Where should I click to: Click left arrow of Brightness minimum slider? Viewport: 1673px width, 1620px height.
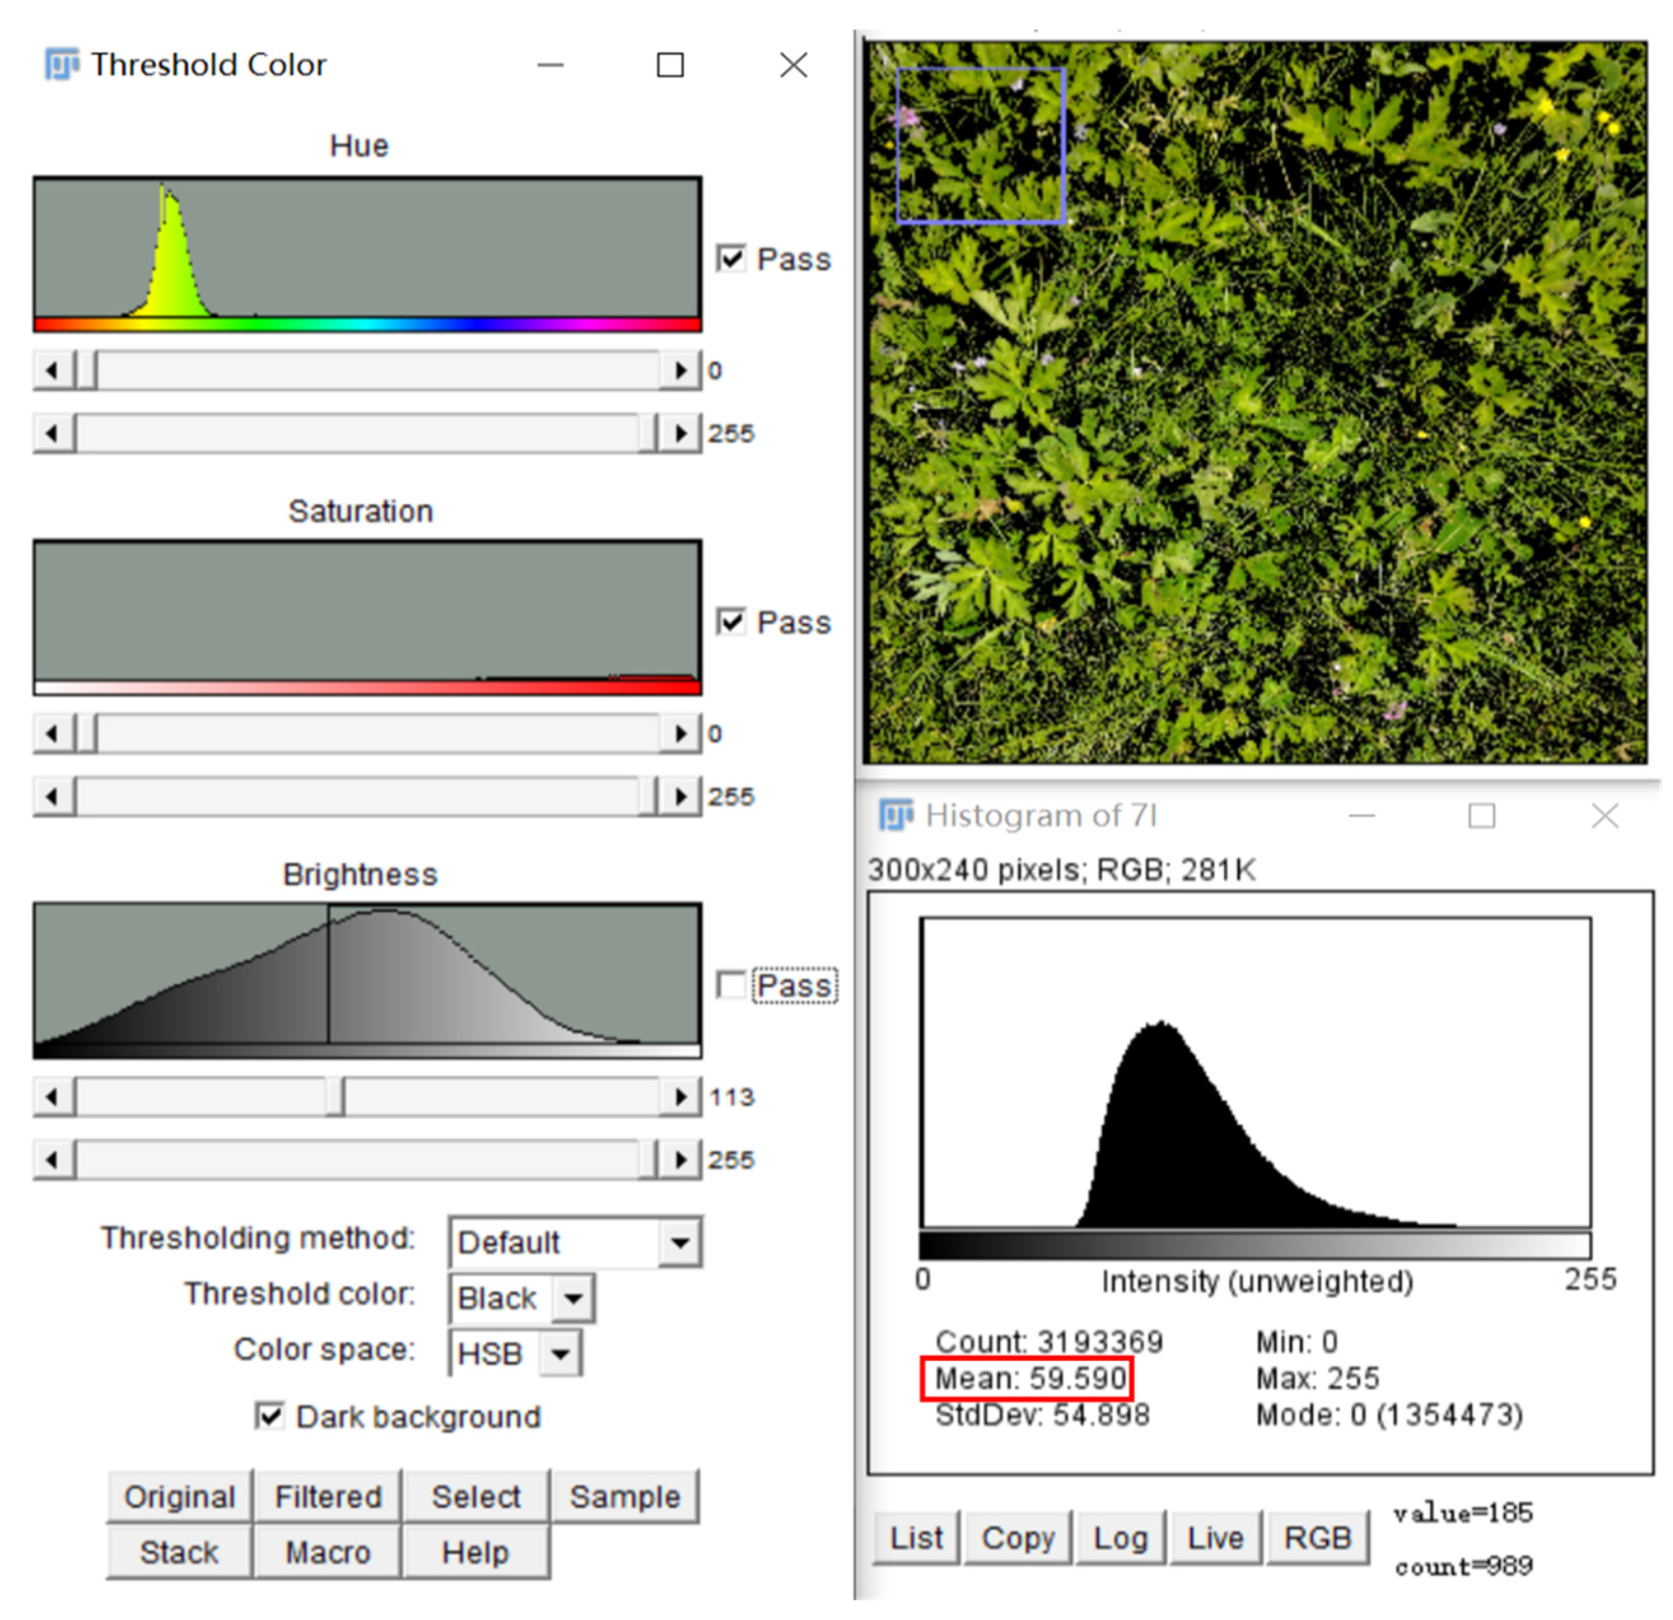(x=53, y=1097)
